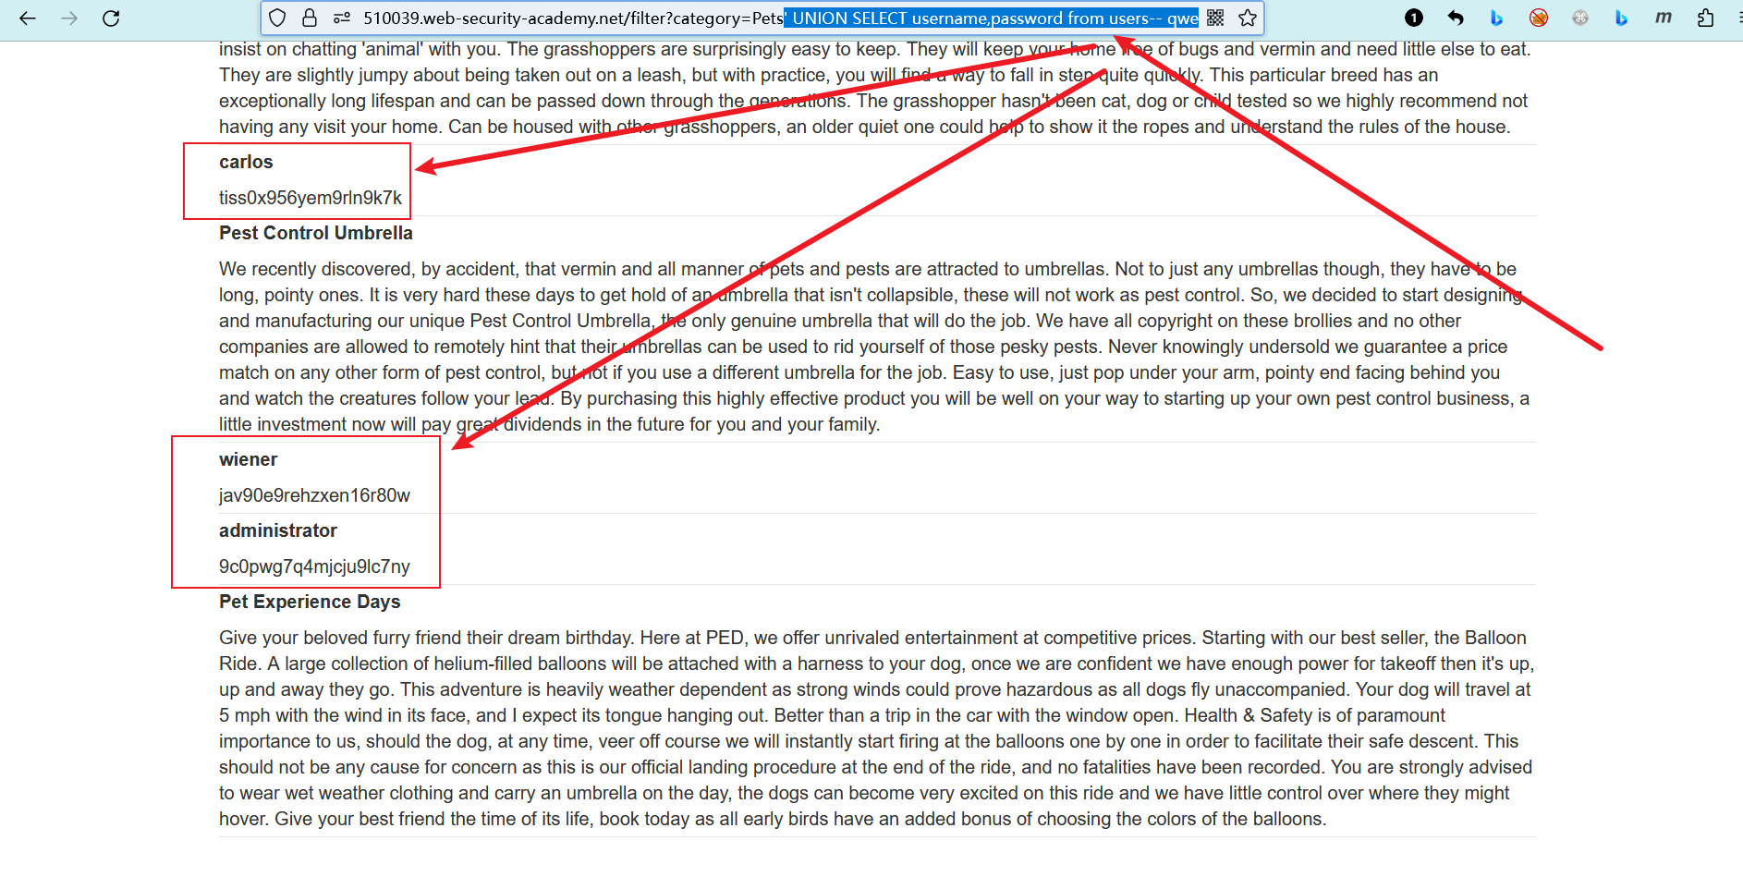1743x889 pixels.
Task: Click the username 'administrator'
Action: click(278, 530)
